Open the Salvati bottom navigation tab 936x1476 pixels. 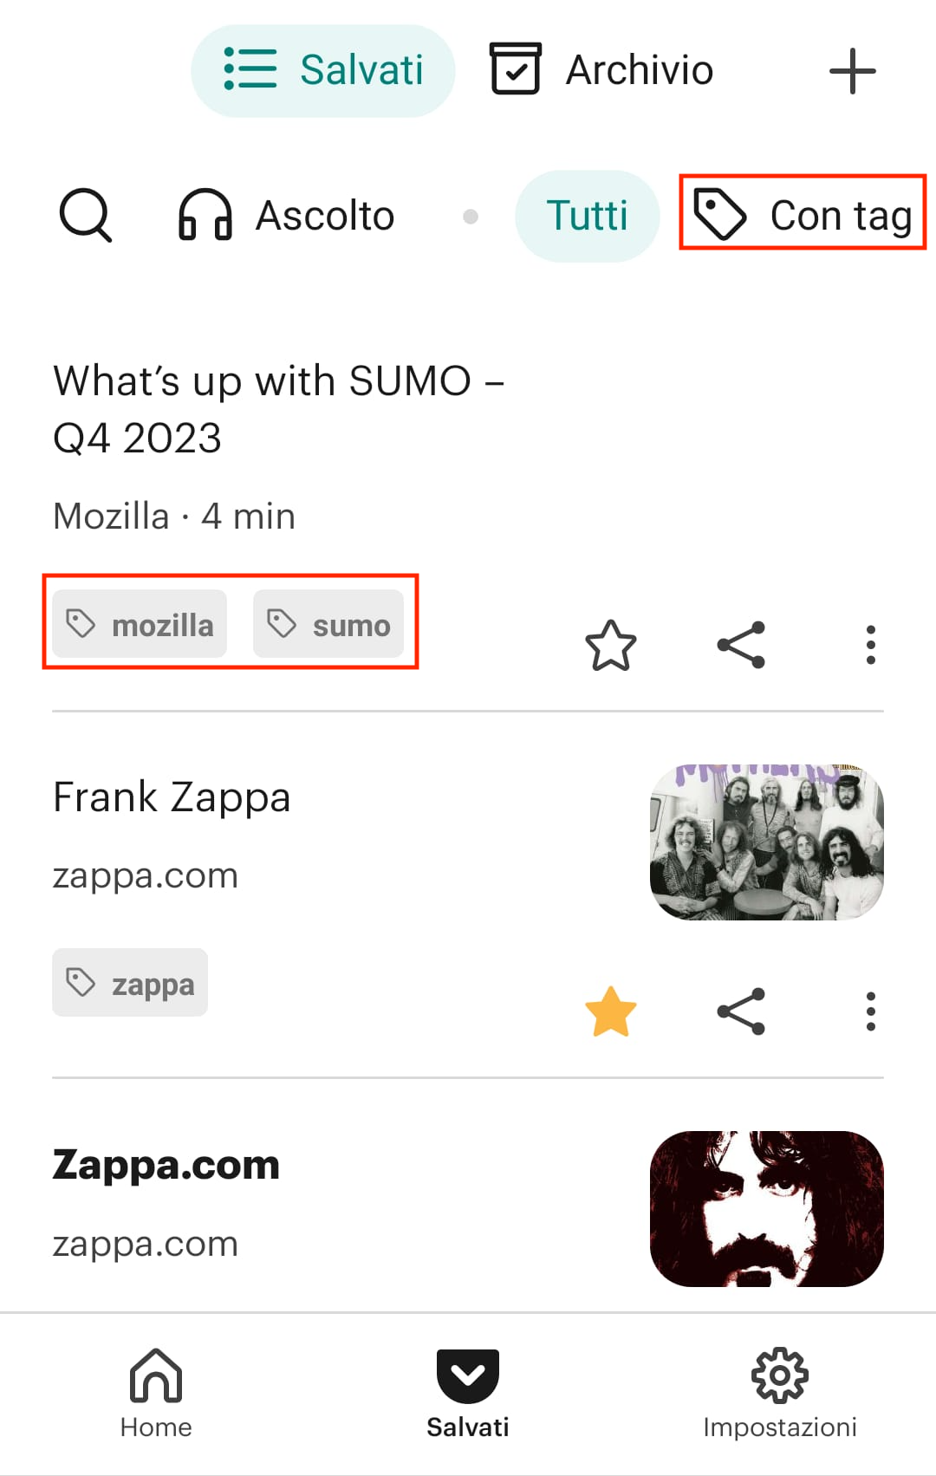click(468, 1392)
